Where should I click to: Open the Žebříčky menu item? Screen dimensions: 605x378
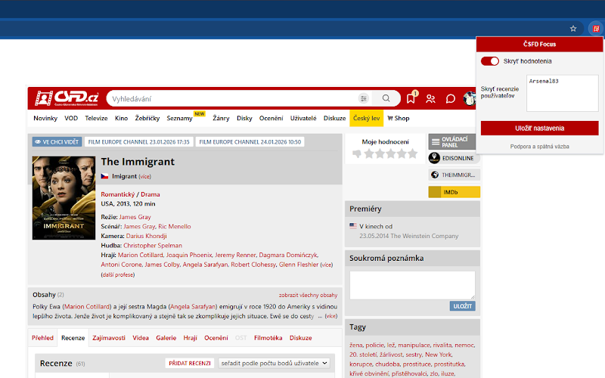147,119
